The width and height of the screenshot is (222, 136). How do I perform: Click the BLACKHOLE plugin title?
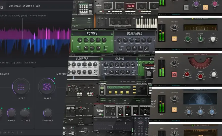pyautogui.click(x=134, y=33)
